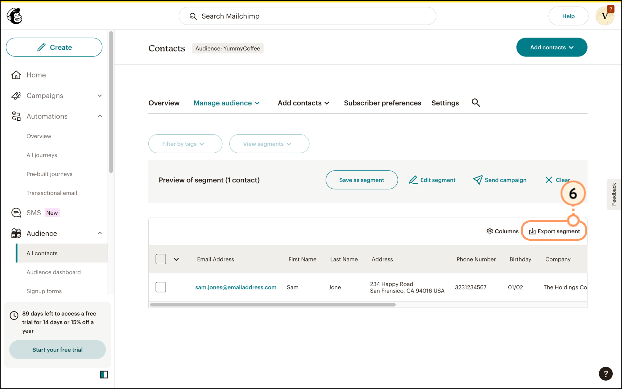
Task: Click the Help button
Action: coord(568,16)
